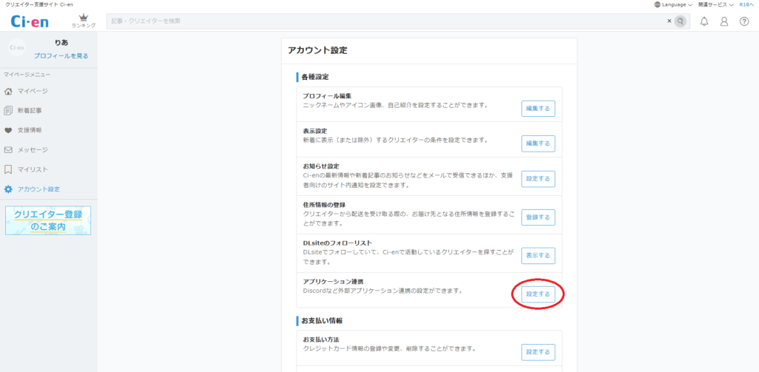The width and height of the screenshot is (759, 372).
Task: Focus the creator search input field
Action: [x=385, y=21]
